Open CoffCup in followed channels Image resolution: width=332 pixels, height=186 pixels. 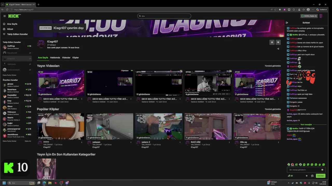coord(17,47)
